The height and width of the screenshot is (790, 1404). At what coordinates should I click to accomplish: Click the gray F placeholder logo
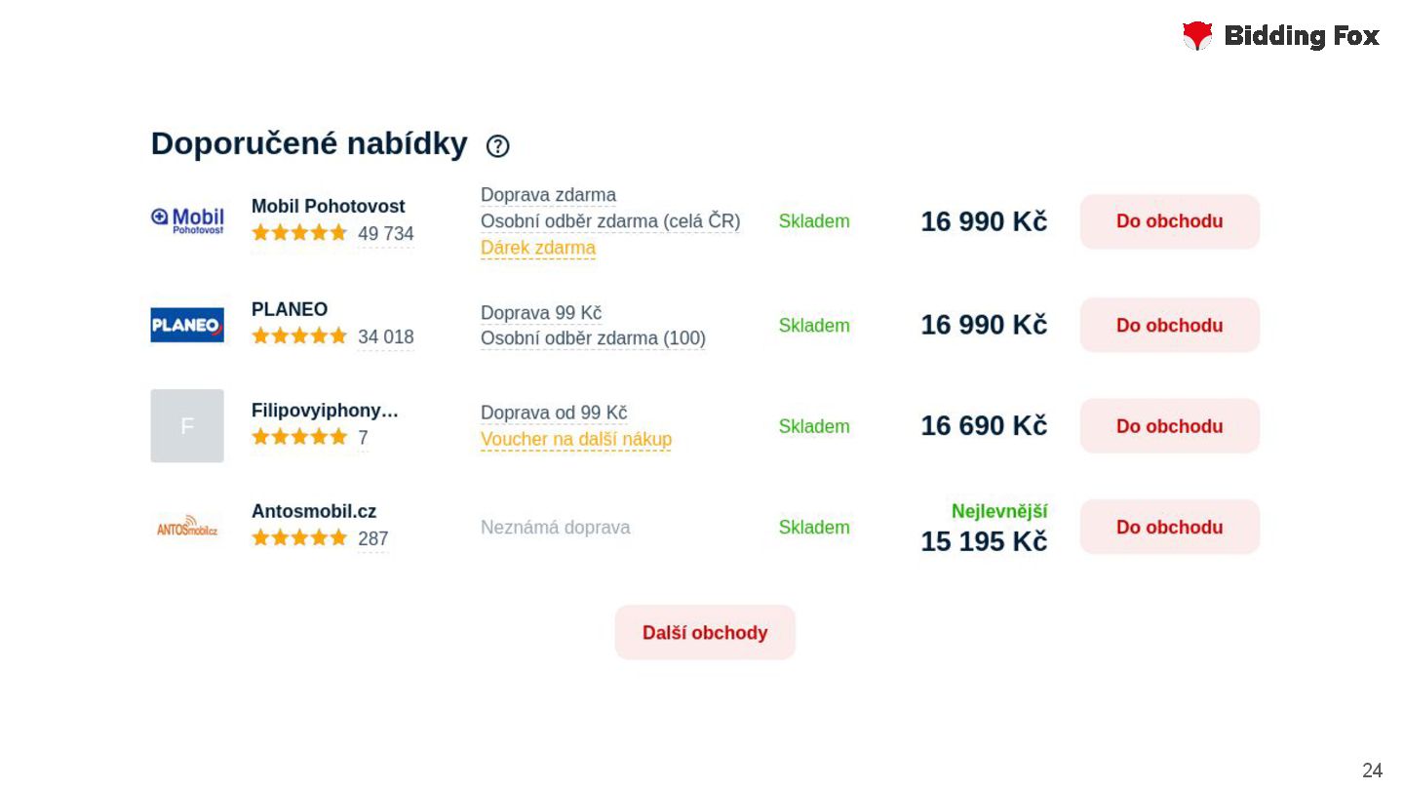[x=187, y=426]
